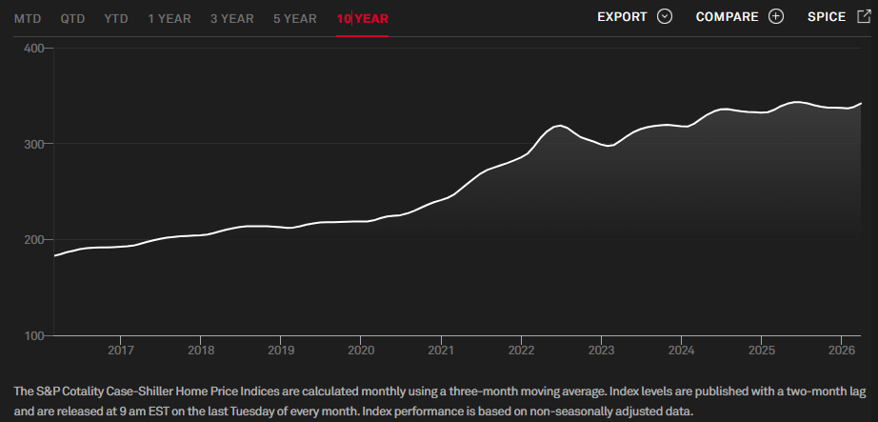
Task: Click the 2019 x-axis label
Action: [x=281, y=351]
